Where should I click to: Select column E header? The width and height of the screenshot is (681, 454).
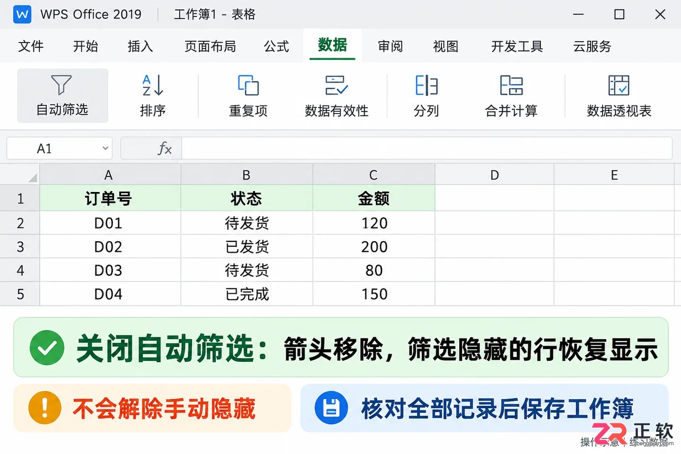(614, 175)
